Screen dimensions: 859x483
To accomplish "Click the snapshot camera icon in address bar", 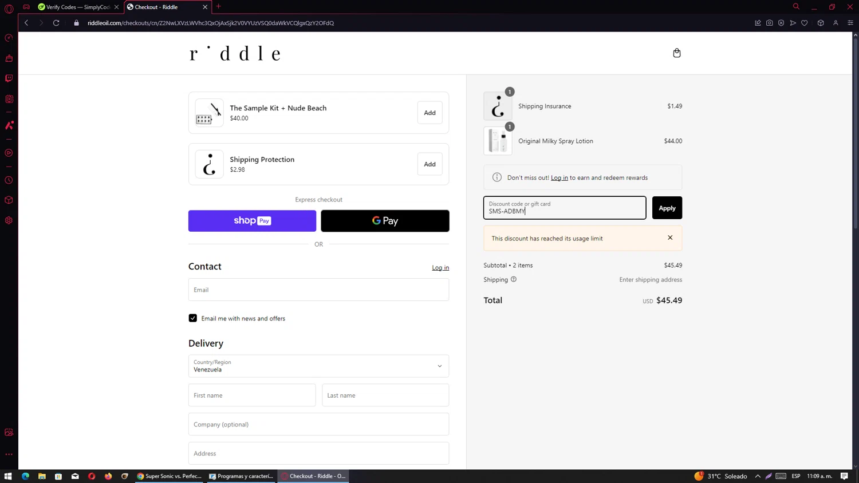I will pos(770,23).
